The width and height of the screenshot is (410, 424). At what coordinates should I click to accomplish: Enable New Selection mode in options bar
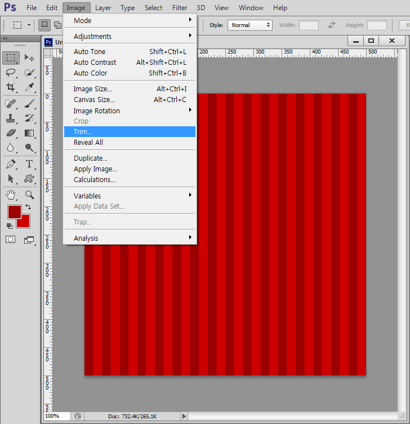coord(44,25)
